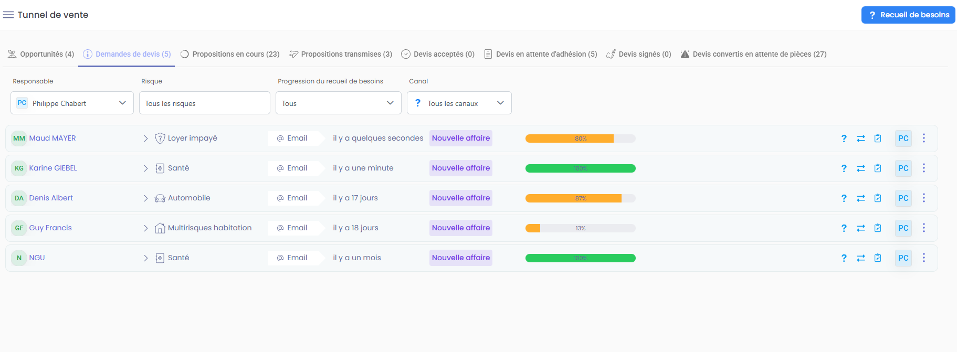Open the Responsable dropdown showing Philippe Chabert
The width and height of the screenshot is (957, 352).
click(72, 103)
